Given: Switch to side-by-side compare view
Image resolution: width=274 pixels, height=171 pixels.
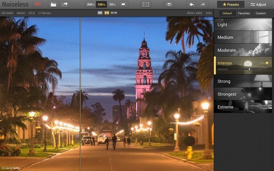Looking at the screenshot, I should tap(114, 13).
